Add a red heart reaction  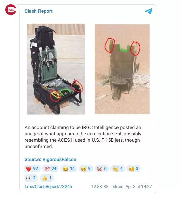(32, 169)
